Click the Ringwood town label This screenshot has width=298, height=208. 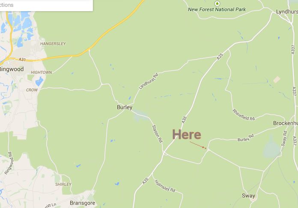coord(12,69)
